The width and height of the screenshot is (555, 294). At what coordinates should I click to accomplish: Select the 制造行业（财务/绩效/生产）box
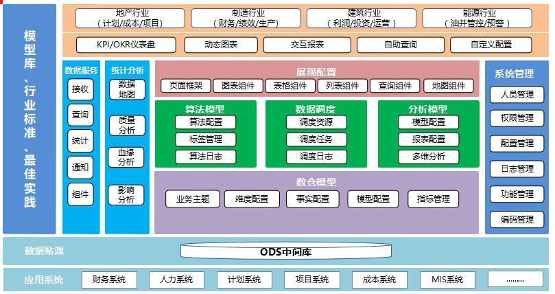[x=246, y=18]
